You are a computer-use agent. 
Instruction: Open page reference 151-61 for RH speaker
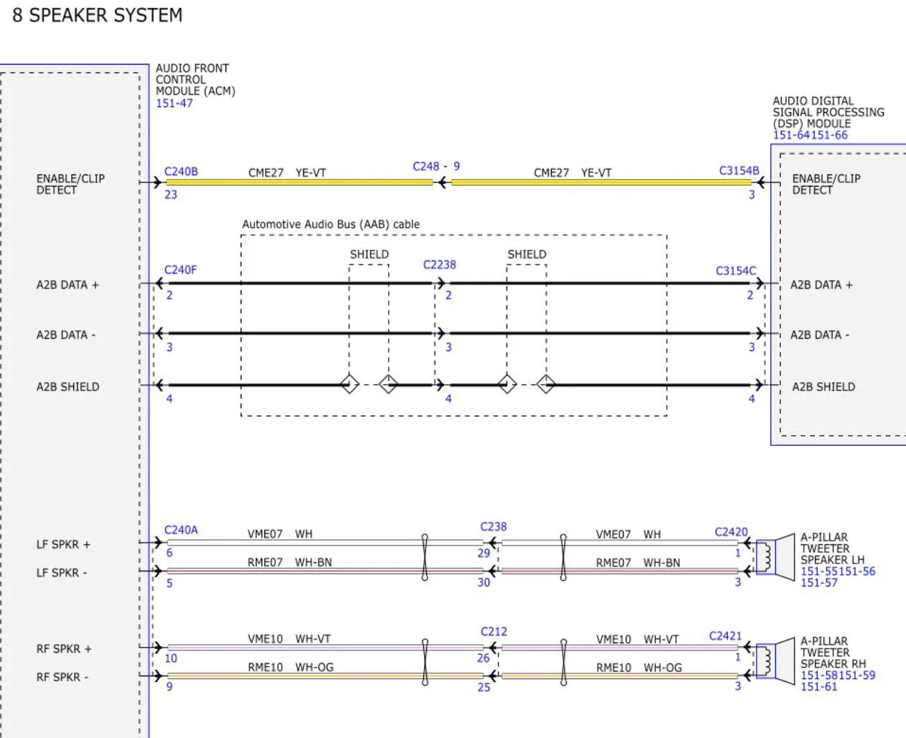tap(818, 687)
